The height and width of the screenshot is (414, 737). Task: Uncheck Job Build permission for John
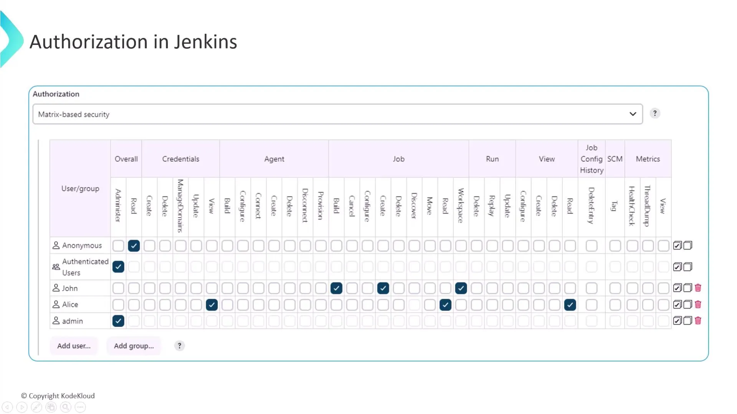coord(336,288)
